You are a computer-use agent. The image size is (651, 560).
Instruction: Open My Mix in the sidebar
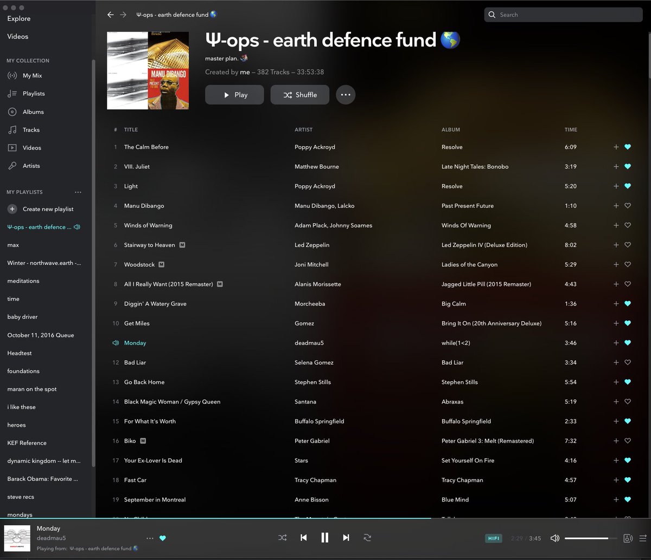tap(32, 76)
